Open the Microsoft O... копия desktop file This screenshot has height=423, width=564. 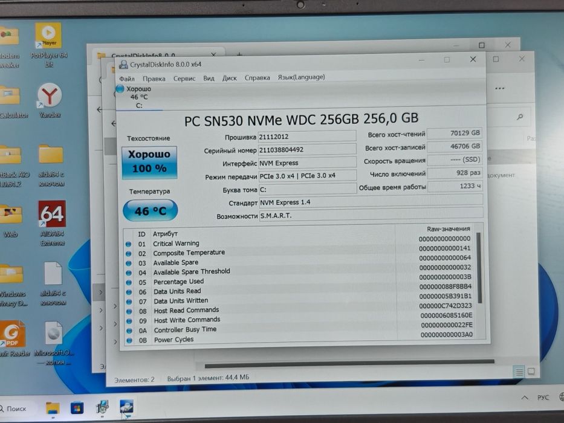[54, 343]
